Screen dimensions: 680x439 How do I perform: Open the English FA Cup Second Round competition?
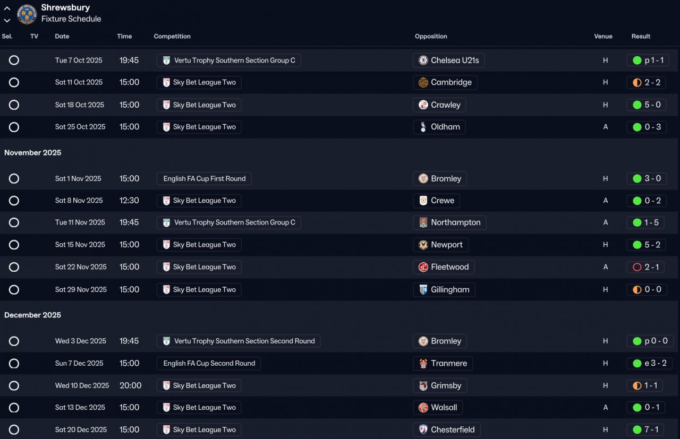pos(209,364)
